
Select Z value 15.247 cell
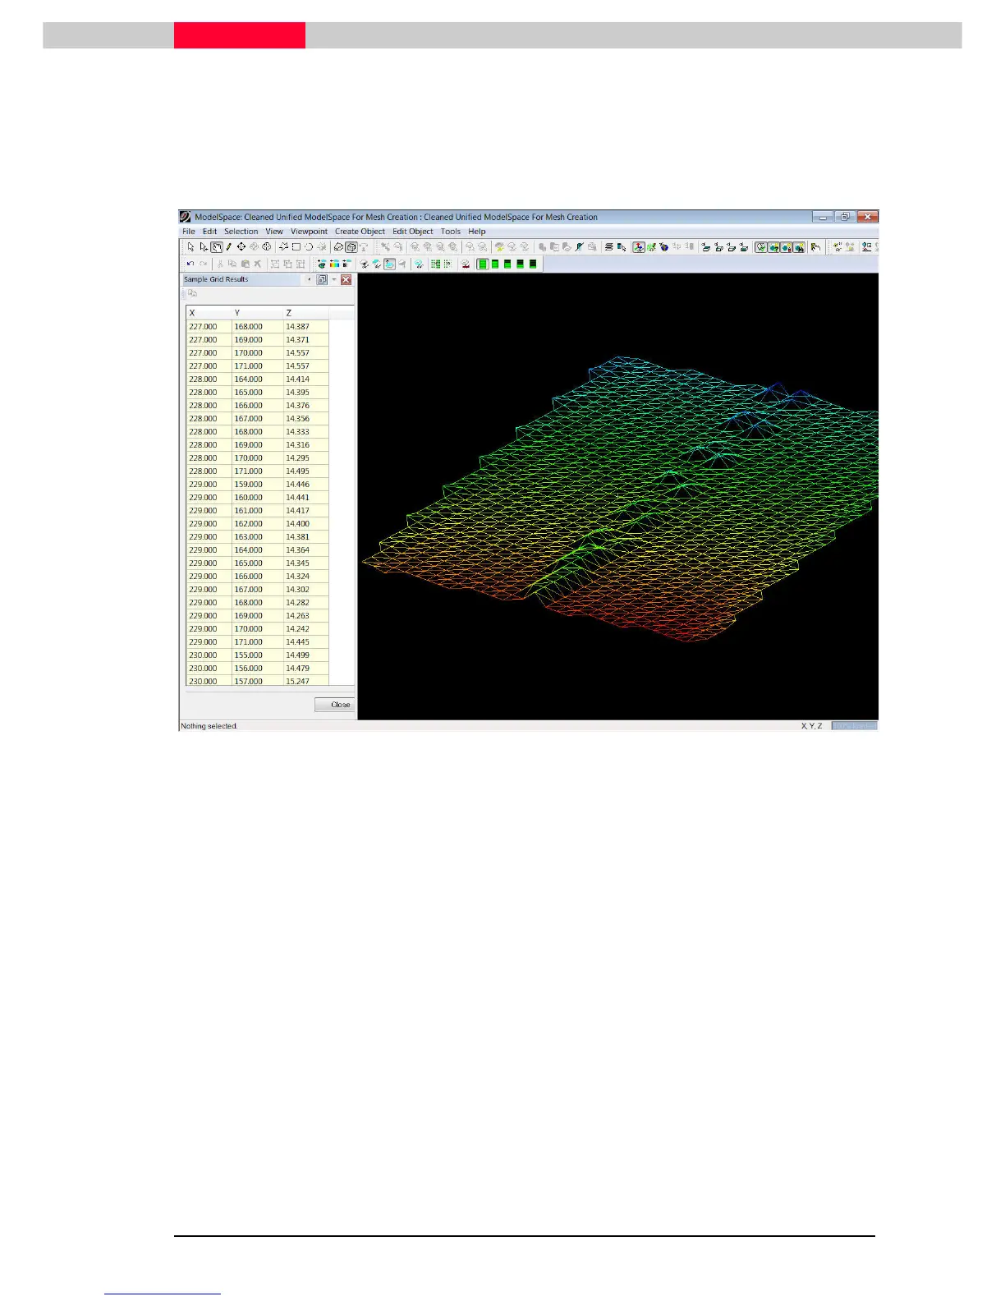coord(306,681)
